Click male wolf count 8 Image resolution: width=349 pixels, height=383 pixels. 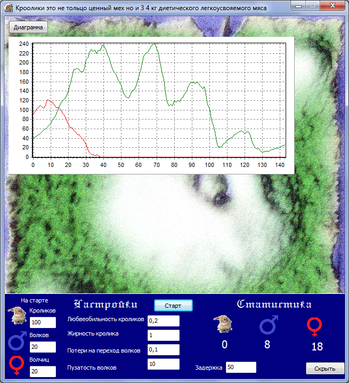(x=267, y=345)
